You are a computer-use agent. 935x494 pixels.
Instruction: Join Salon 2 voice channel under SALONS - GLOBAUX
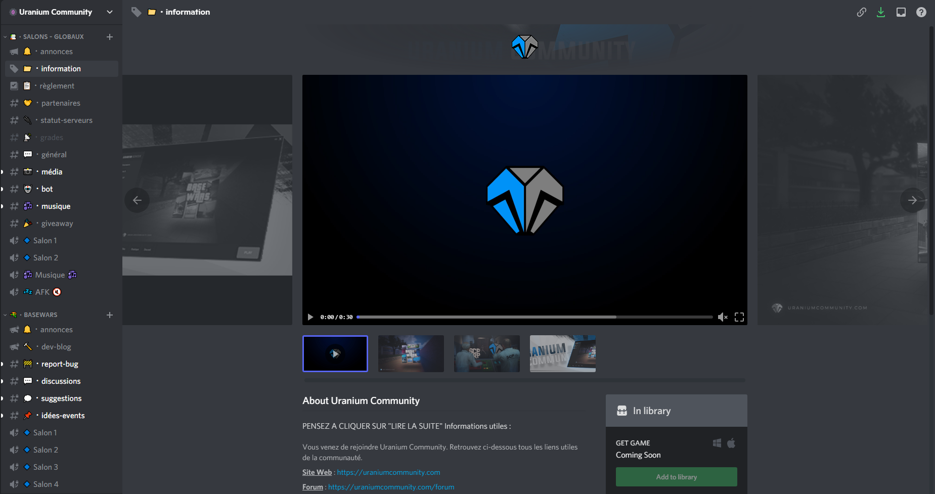point(61,258)
